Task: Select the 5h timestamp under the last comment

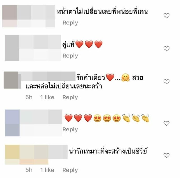Action: tap(29, 170)
